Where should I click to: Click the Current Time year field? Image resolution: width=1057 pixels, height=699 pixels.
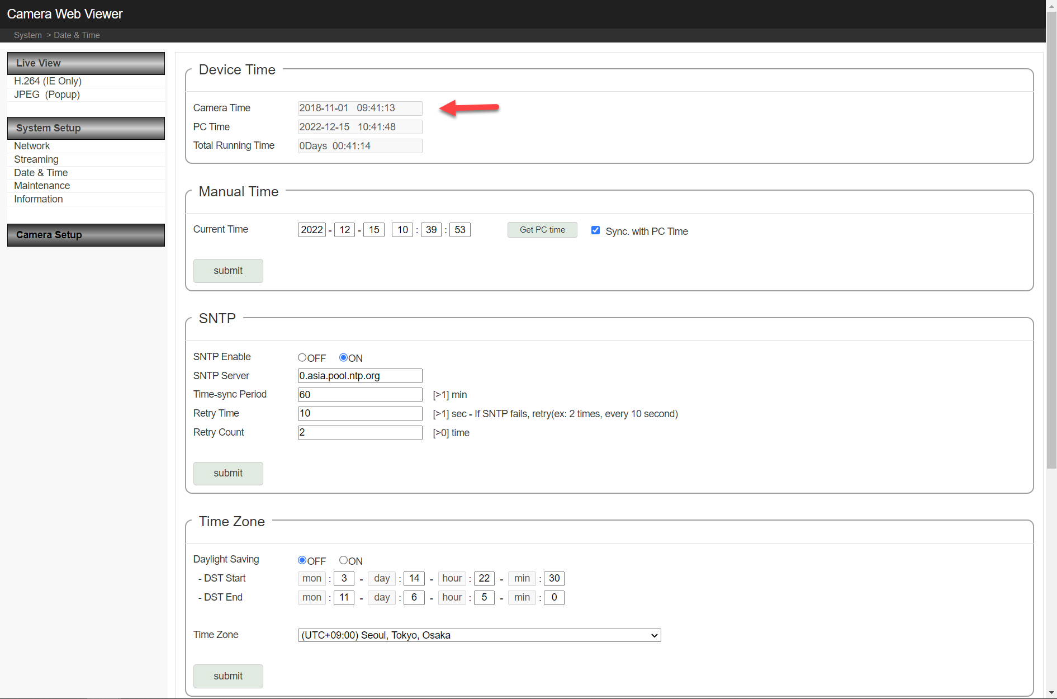tap(312, 230)
